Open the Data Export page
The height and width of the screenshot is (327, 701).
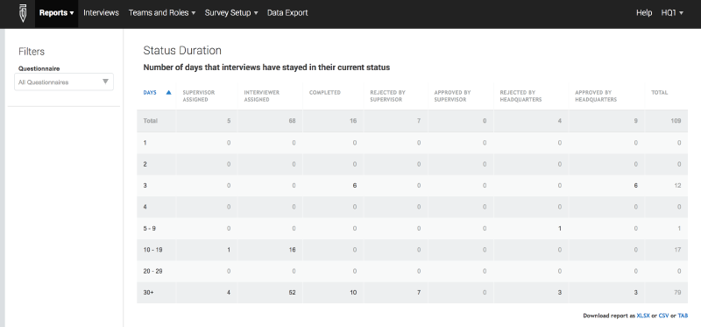287,13
